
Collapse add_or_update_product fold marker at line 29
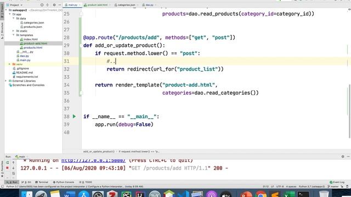pyautogui.click(x=81, y=45)
